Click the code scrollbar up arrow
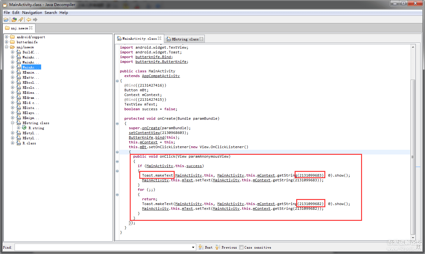 coord(412,47)
